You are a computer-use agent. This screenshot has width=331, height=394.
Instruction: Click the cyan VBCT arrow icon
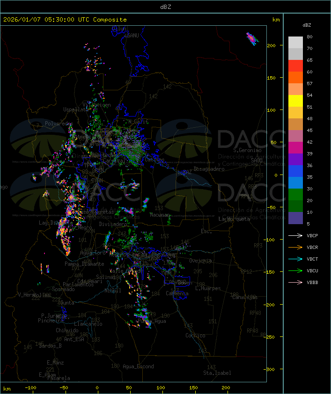click(x=296, y=259)
